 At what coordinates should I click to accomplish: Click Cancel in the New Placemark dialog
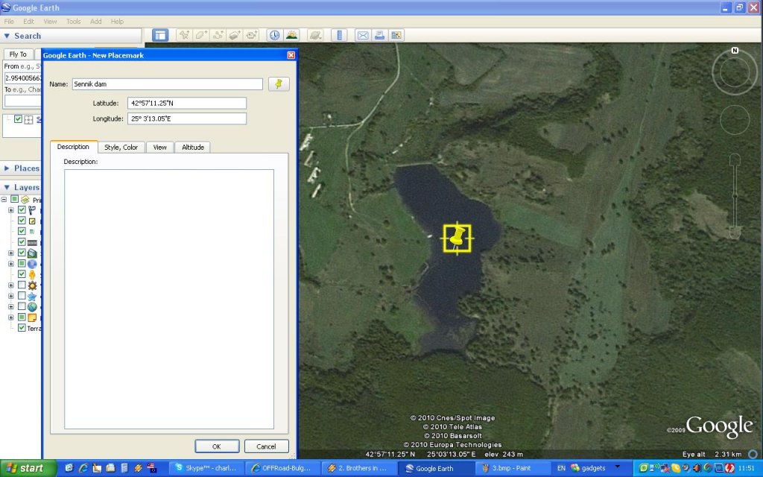pos(266,446)
